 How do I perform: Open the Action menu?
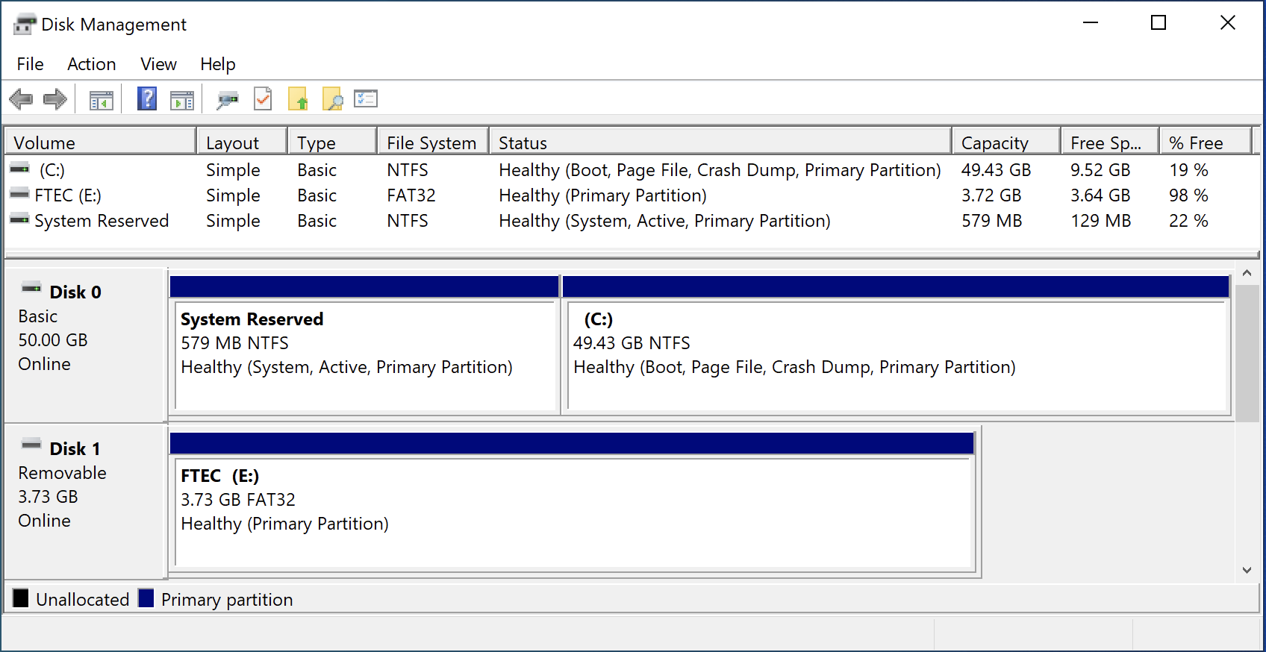click(x=91, y=64)
